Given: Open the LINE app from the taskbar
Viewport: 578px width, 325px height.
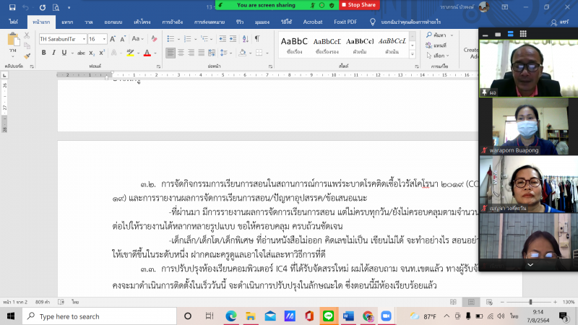Looking at the screenshot, I should 327,316.
